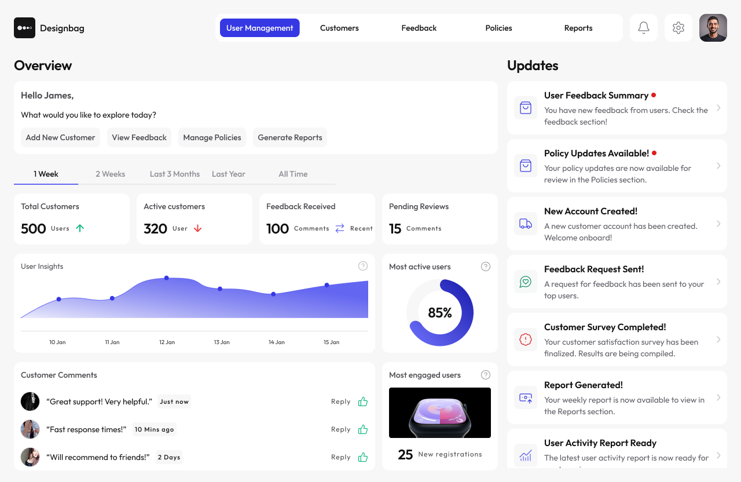Expand the User Feedback Summary chevron

coord(718,108)
